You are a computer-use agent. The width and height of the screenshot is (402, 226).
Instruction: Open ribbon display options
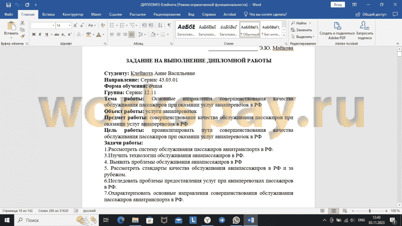tap(355, 4)
